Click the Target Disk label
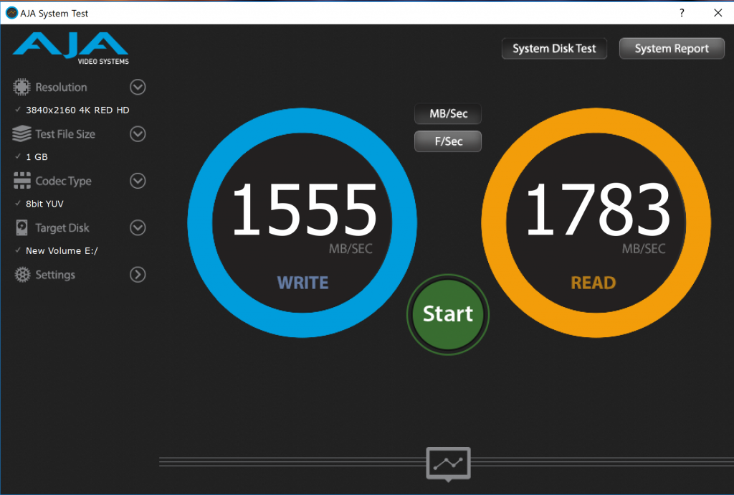The width and height of the screenshot is (734, 495). click(x=62, y=228)
